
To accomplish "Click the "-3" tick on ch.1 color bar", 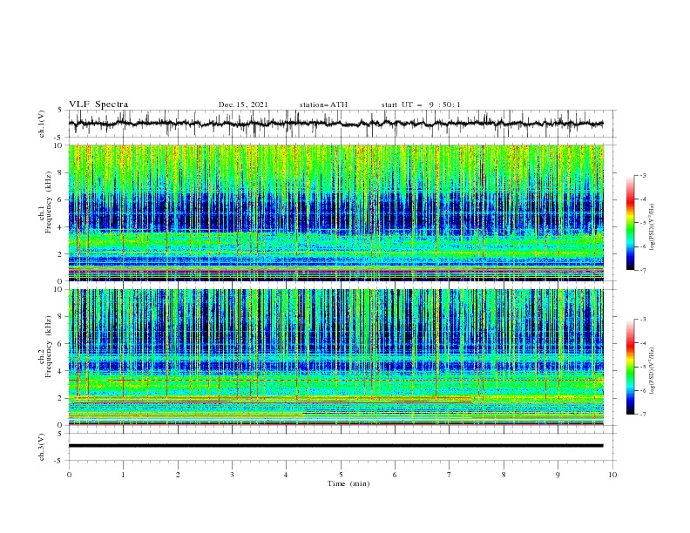I will pos(643,175).
